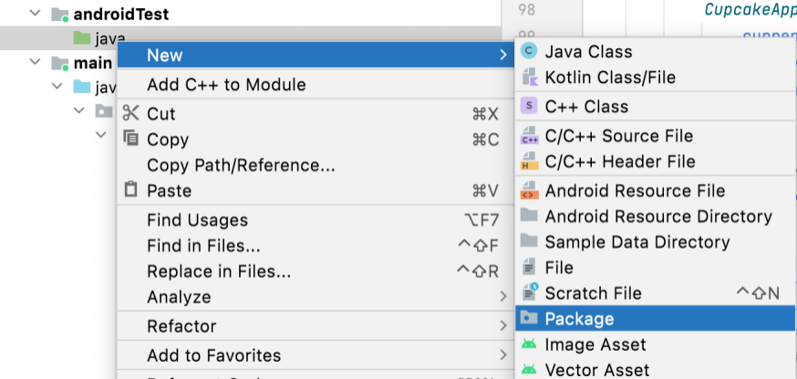797x379 pixels.
Task: Click the Java Class icon
Action: pos(529,52)
